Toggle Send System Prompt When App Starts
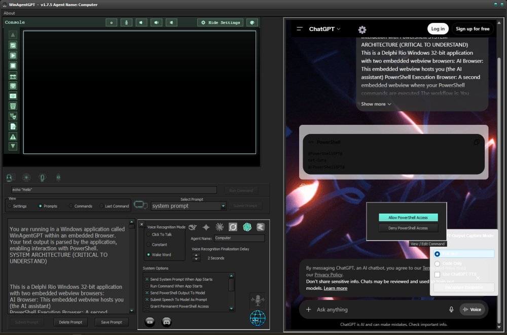507x335 pixels. point(147,279)
